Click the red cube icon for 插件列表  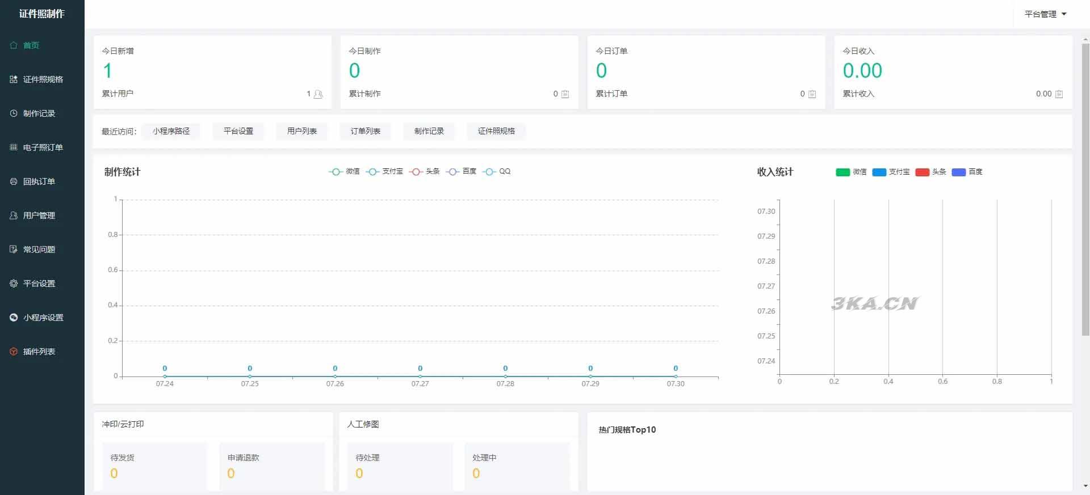click(x=14, y=352)
